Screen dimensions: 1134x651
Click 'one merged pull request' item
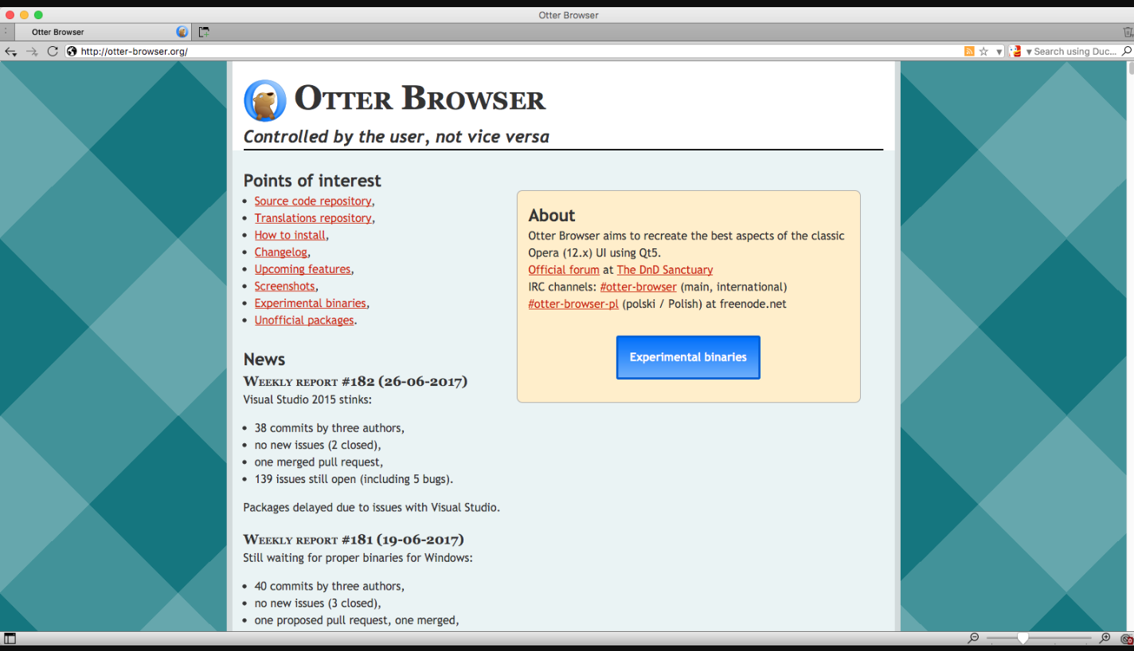[x=319, y=462]
